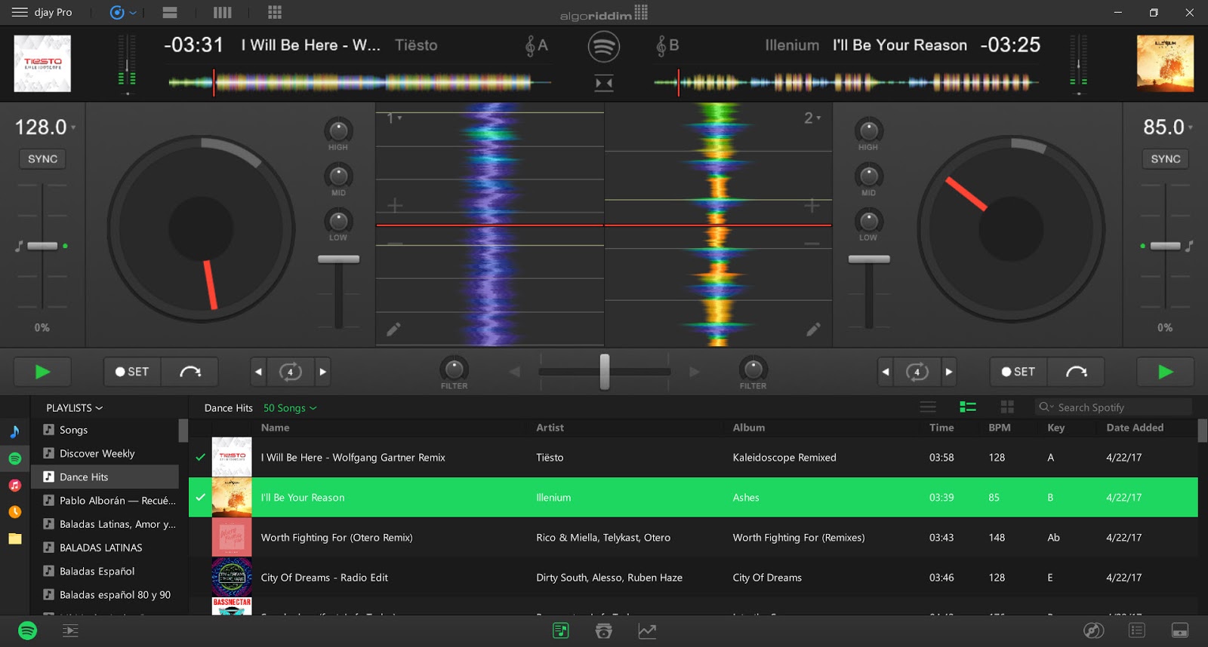Open the deck 1 waveform number dropdown

[394, 118]
